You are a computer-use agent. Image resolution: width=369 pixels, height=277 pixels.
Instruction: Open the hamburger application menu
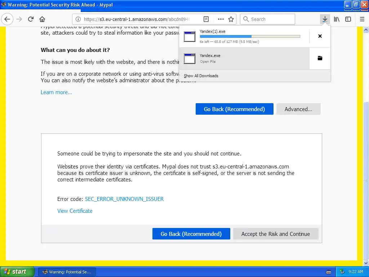tap(362, 19)
